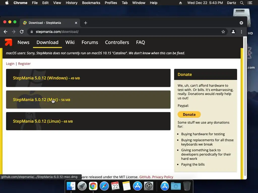Expand the tab search dropdown arrow
Image resolution: width=258 pixels, height=193 pixels.
241,23
